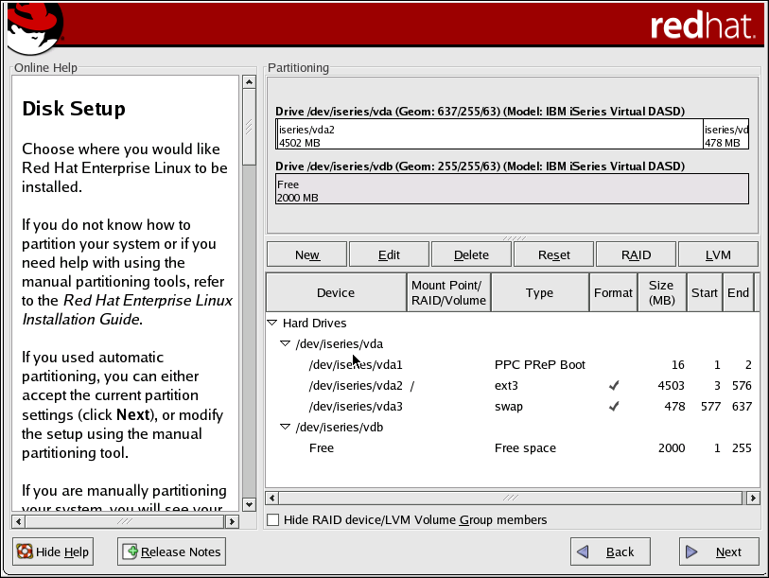Click the Back arrow icon
Viewport: 769px width, 578px height.
584,552
